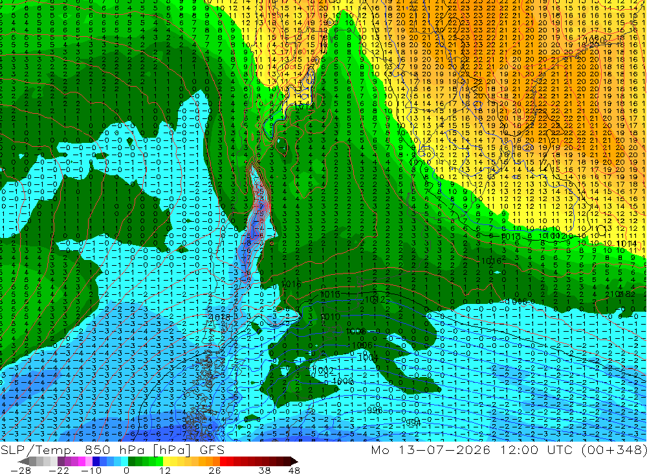Click the 48 legend value
Screen dimensions: 647x474
pyautogui.click(x=294, y=471)
